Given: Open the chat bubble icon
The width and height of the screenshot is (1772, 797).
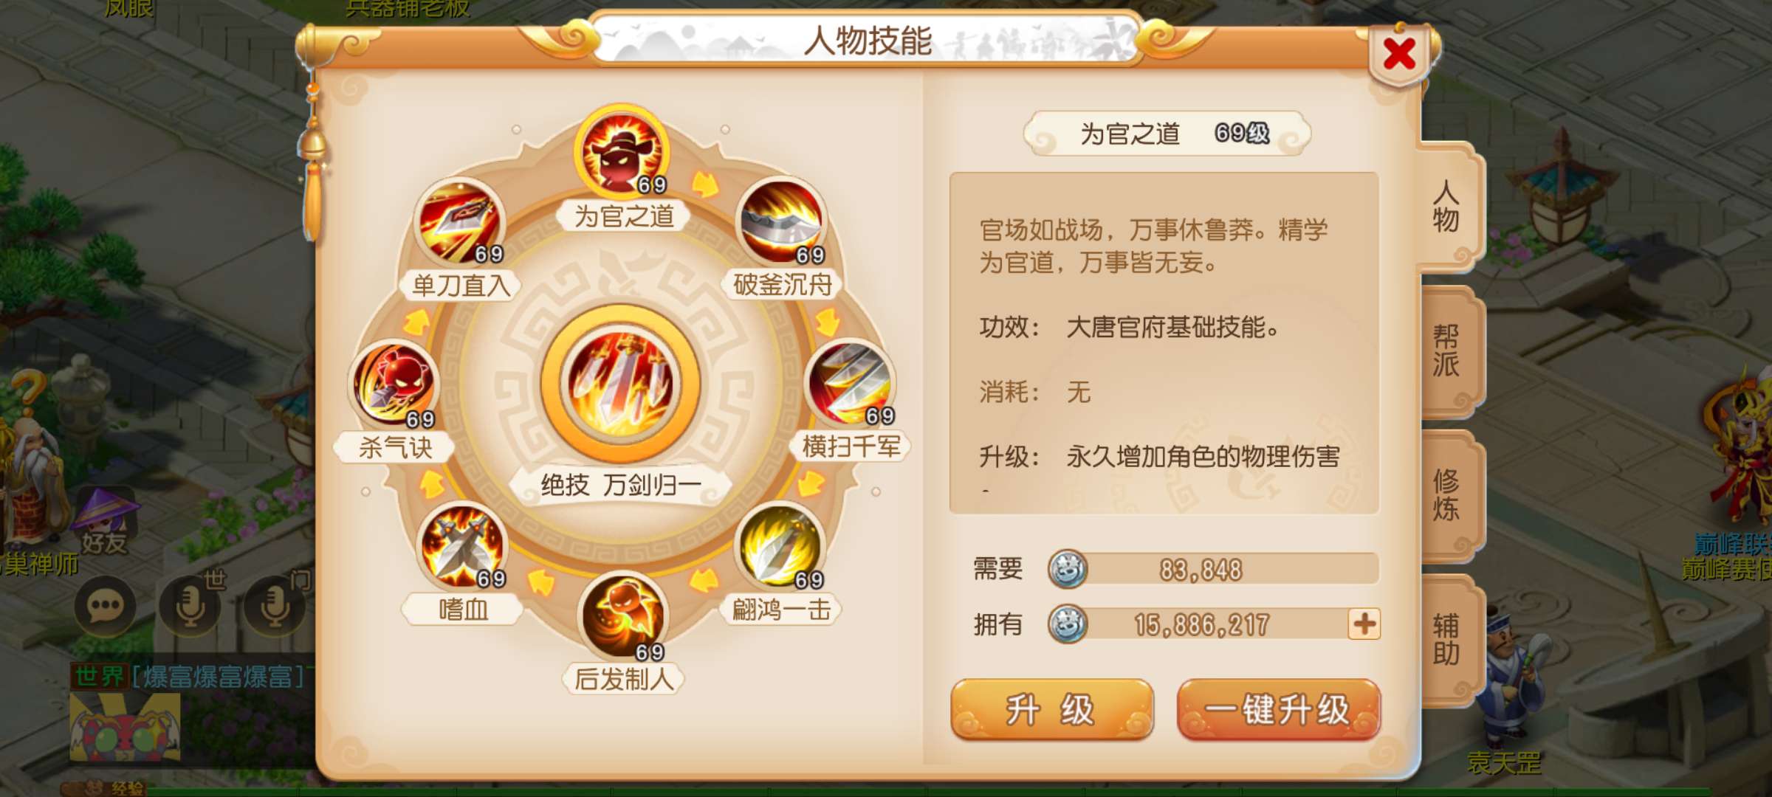Looking at the screenshot, I should pos(105,607).
